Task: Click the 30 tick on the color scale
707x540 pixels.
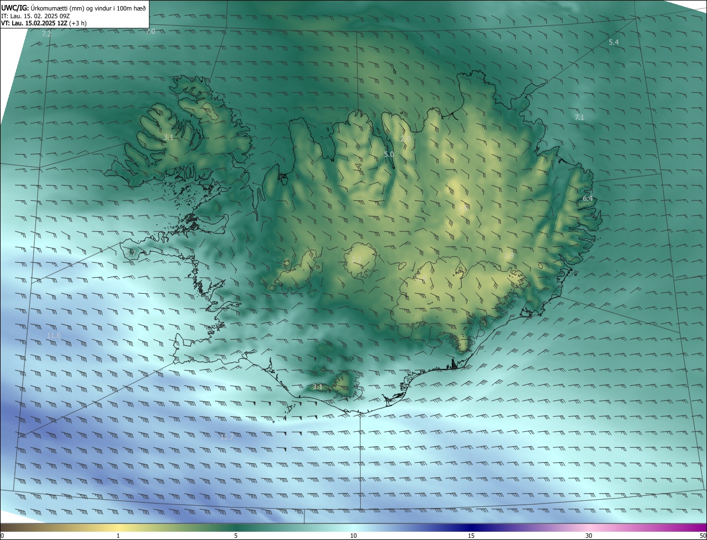Action: [x=589, y=536]
